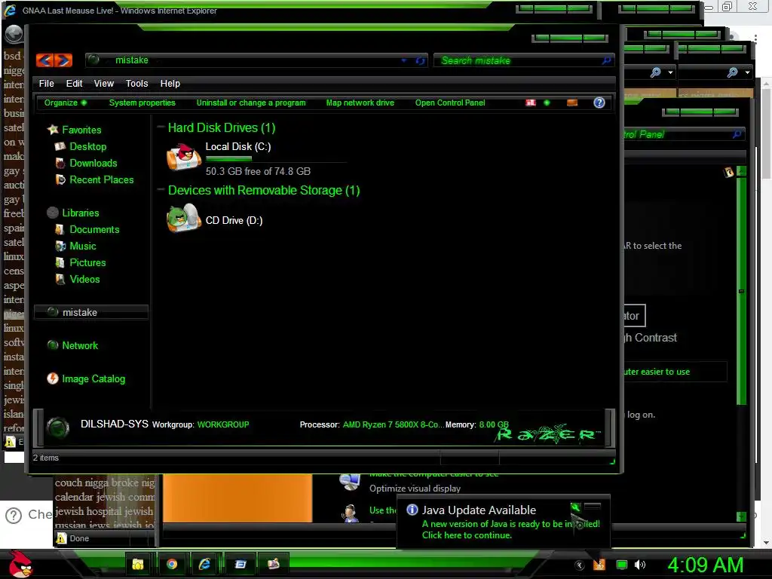
Task: Click the WORKGROUP value in details pane
Action: click(223, 424)
